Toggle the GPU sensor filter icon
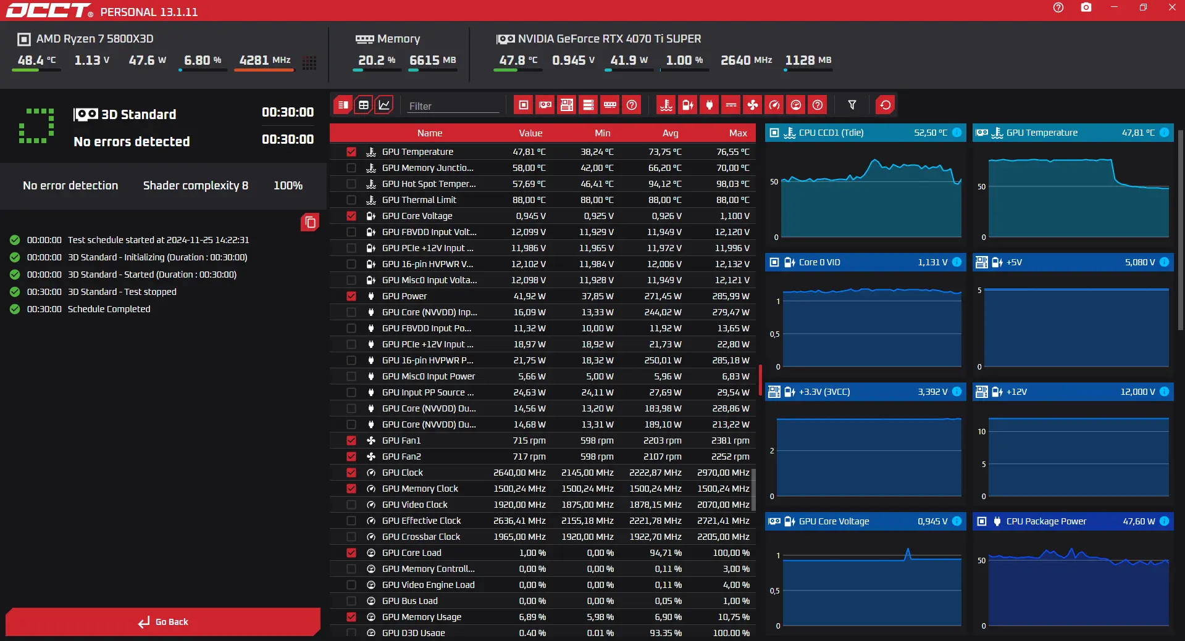Screen dimensions: 1185x641 (x=545, y=105)
